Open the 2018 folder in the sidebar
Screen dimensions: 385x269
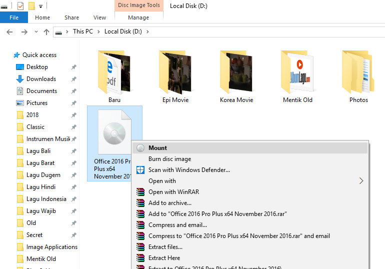point(32,115)
